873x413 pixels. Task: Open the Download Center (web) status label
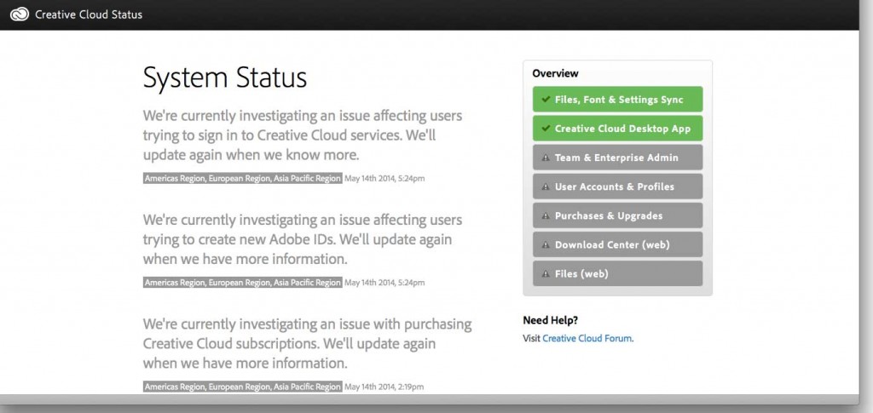click(611, 244)
